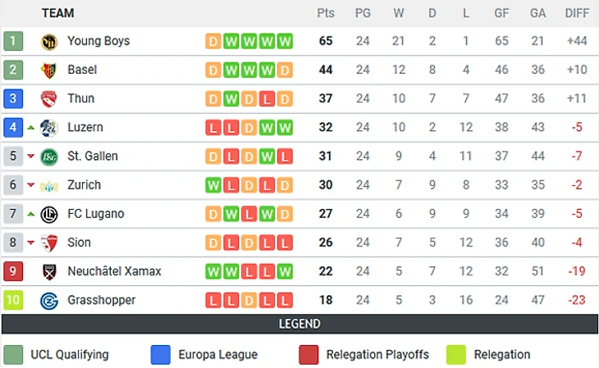Click the Basel club crest
Image resolution: width=599 pixels, height=368 pixels.
[x=49, y=70]
